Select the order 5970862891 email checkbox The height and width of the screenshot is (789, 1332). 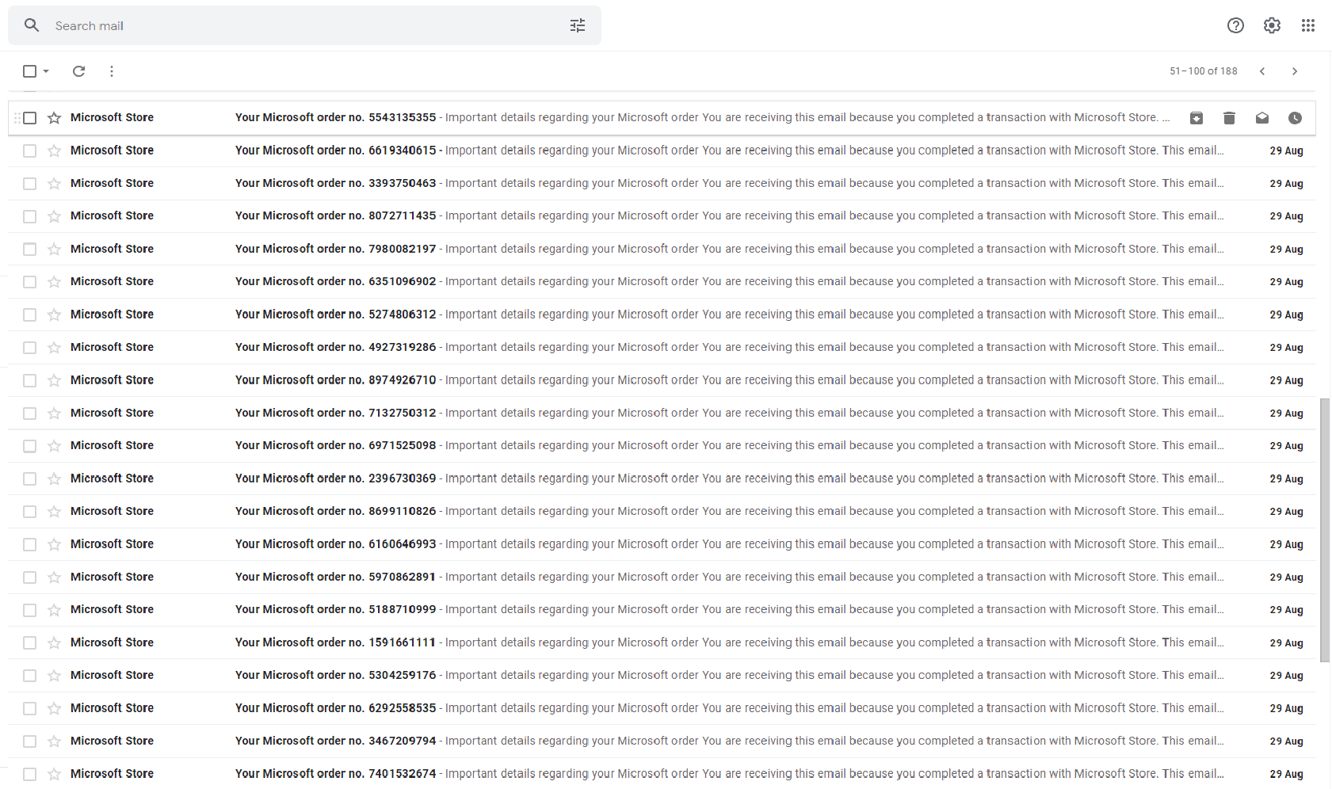30,577
